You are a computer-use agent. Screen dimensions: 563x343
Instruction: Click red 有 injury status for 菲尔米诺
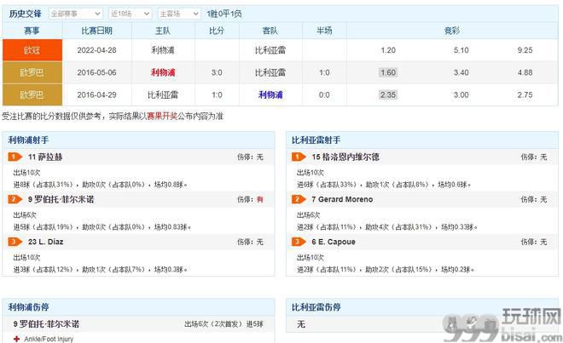point(260,199)
